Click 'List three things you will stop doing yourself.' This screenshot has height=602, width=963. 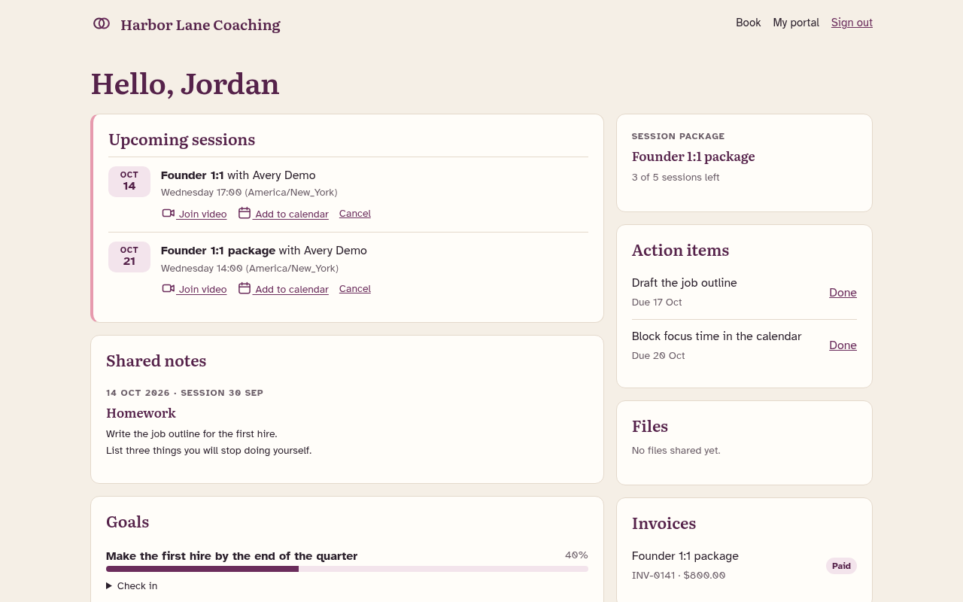pyautogui.click(x=208, y=451)
